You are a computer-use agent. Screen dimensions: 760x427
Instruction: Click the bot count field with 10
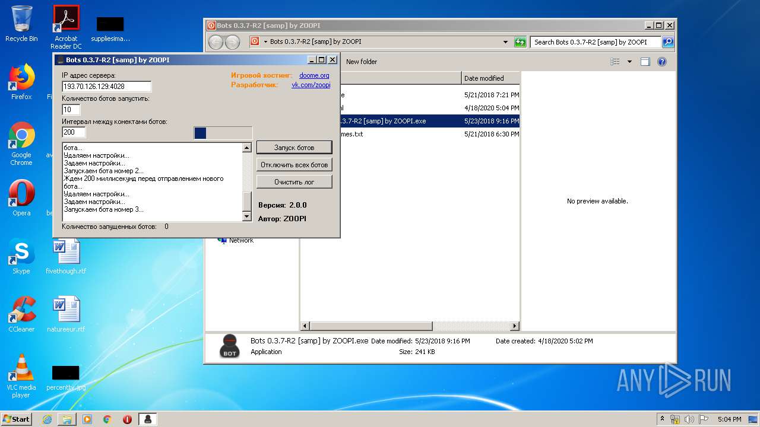click(71, 110)
